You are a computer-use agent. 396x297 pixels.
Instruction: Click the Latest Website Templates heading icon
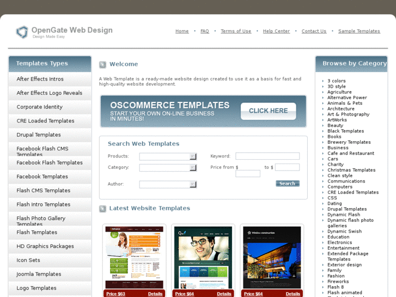(x=102, y=209)
